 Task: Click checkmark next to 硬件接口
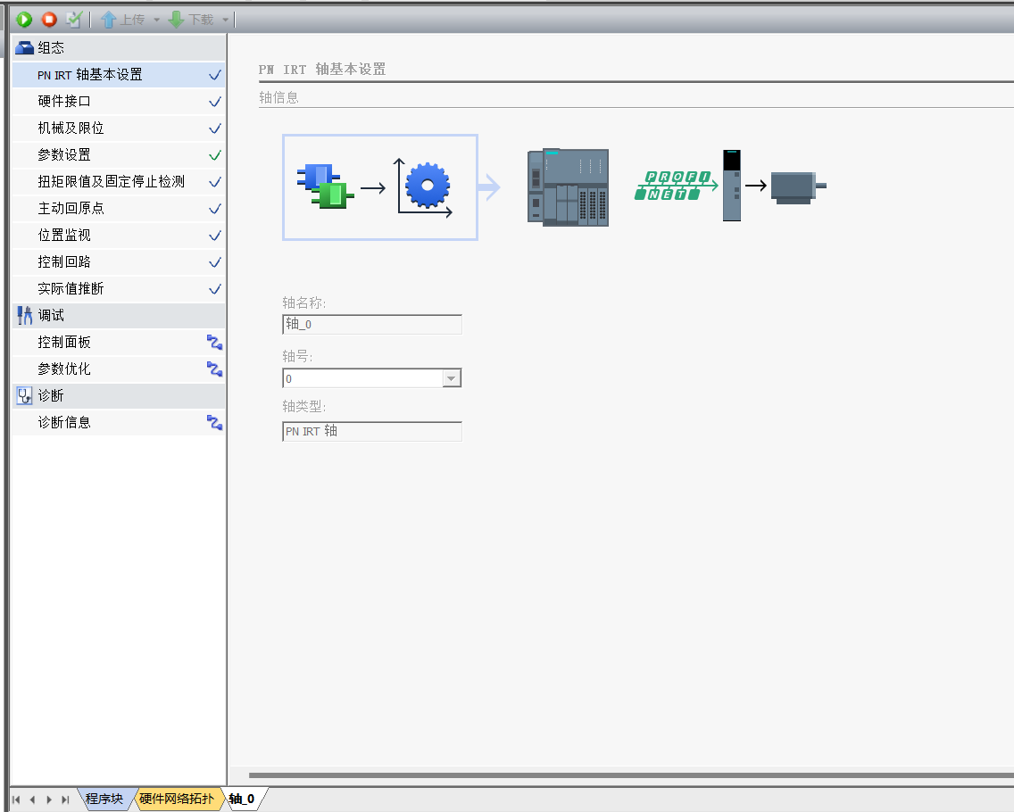tap(215, 102)
